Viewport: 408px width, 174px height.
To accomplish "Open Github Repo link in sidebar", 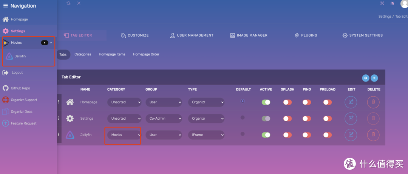I will point(20,88).
